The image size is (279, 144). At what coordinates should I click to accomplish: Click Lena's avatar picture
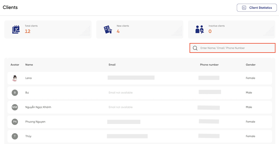15,78
